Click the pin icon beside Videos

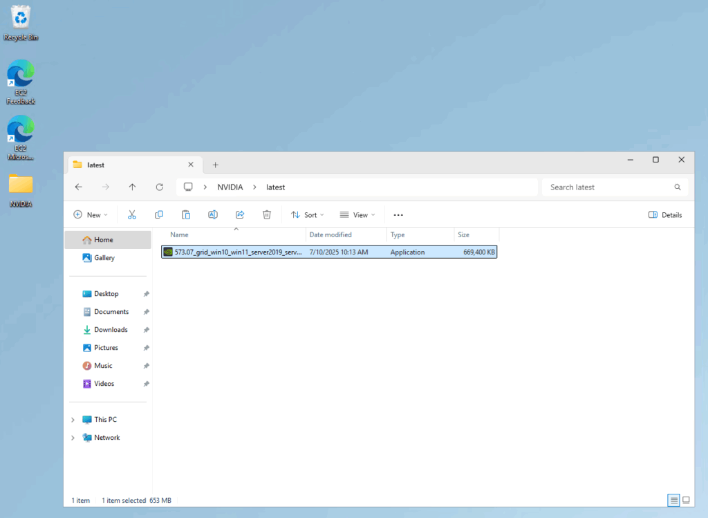click(147, 384)
